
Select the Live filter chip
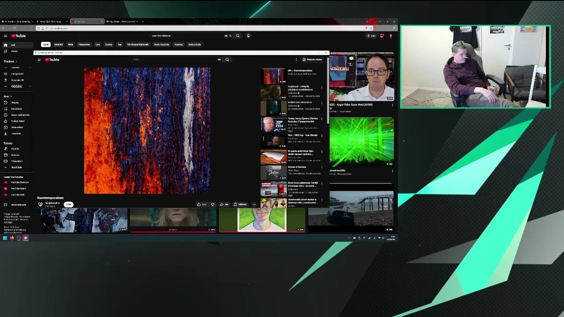[97, 44]
